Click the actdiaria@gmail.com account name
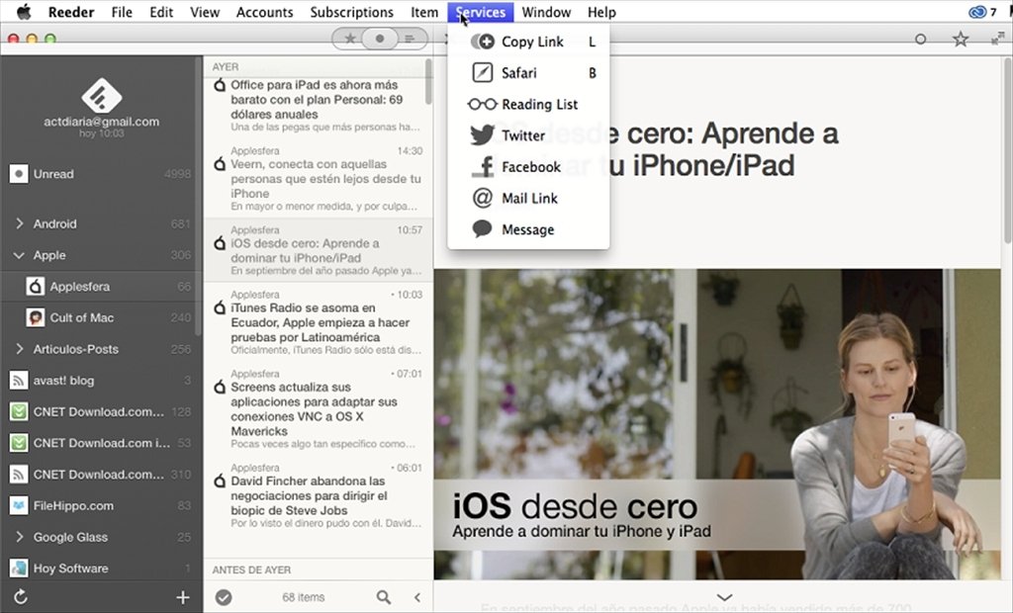The height and width of the screenshot is (613, 1013). tap(102, 122)
